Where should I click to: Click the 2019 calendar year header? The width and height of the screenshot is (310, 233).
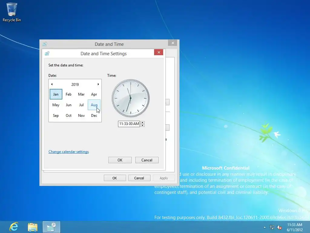pyautogui.click(x=75, y=84)
